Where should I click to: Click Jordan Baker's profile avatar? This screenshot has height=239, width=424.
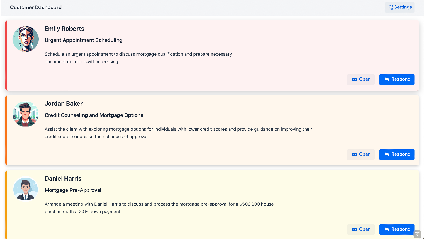click(26, 114)
